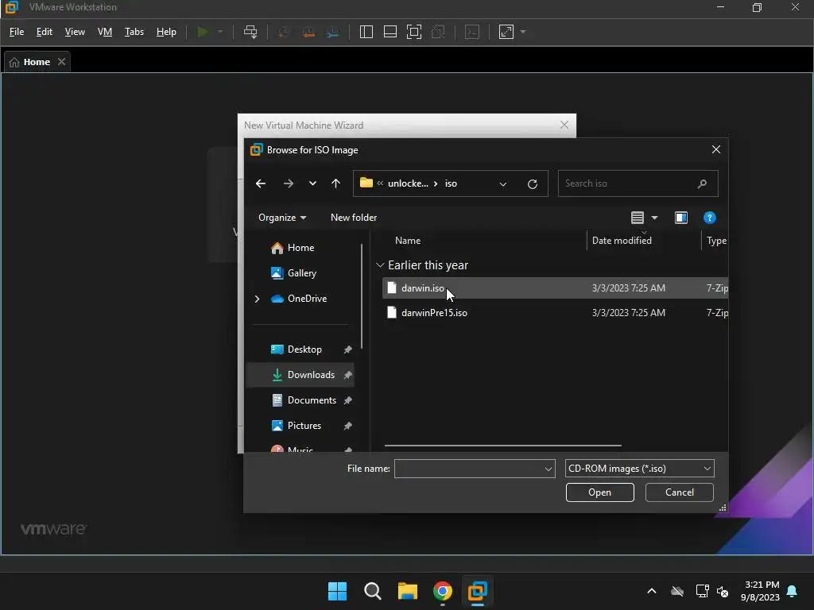Screen dimensions: 814x610
Task: Open the View menu
Action: click(75, 32)
